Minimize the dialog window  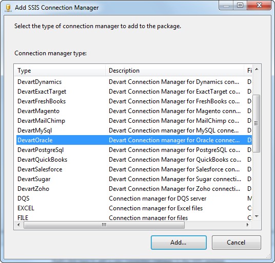[x=226, y=5]
